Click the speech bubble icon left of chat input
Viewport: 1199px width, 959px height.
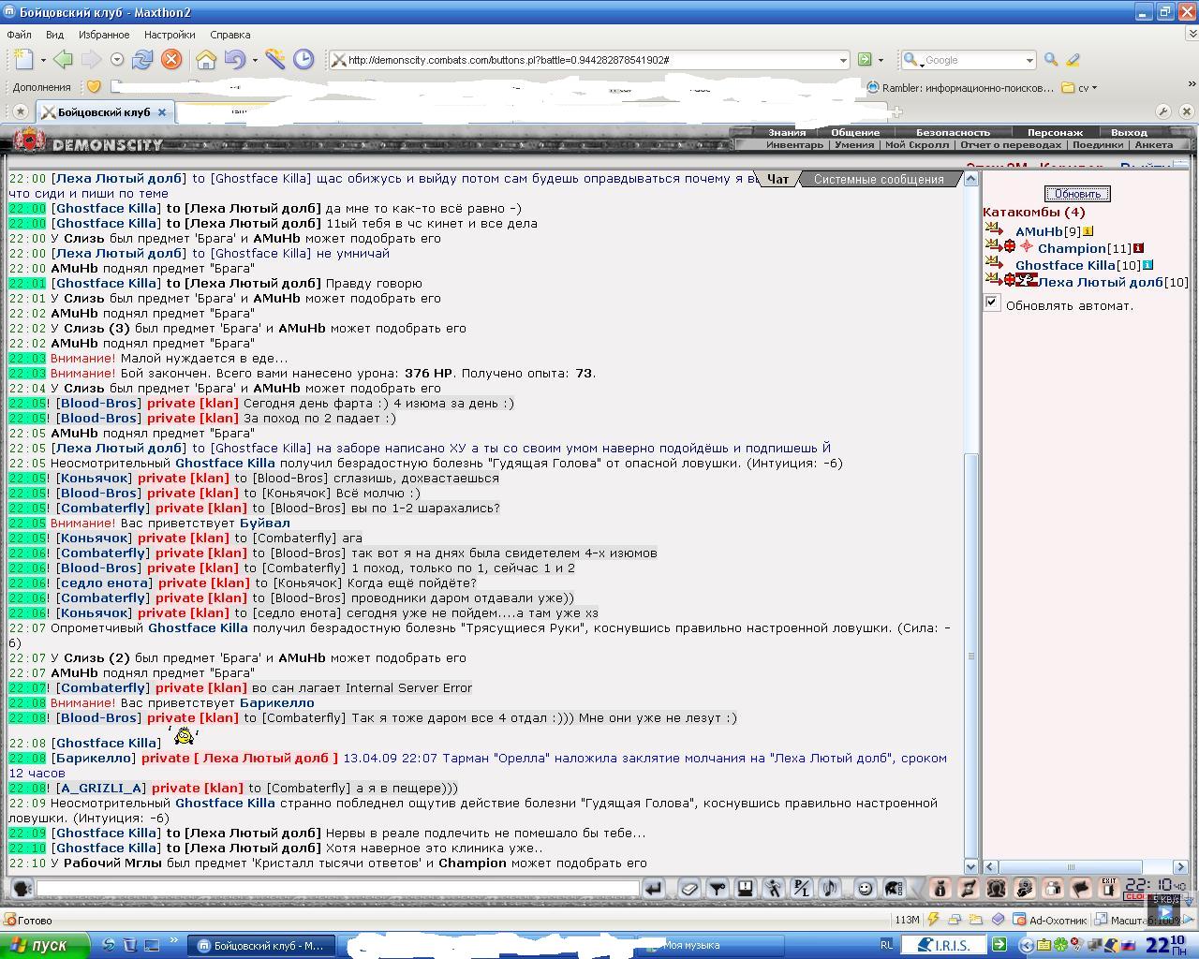[21, 888]
